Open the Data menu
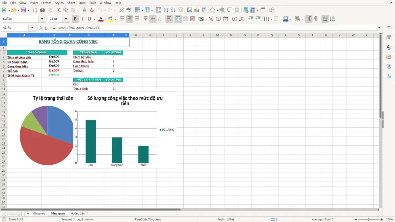The width and height of the screenshot is (395, 222). tap(82, 3)
